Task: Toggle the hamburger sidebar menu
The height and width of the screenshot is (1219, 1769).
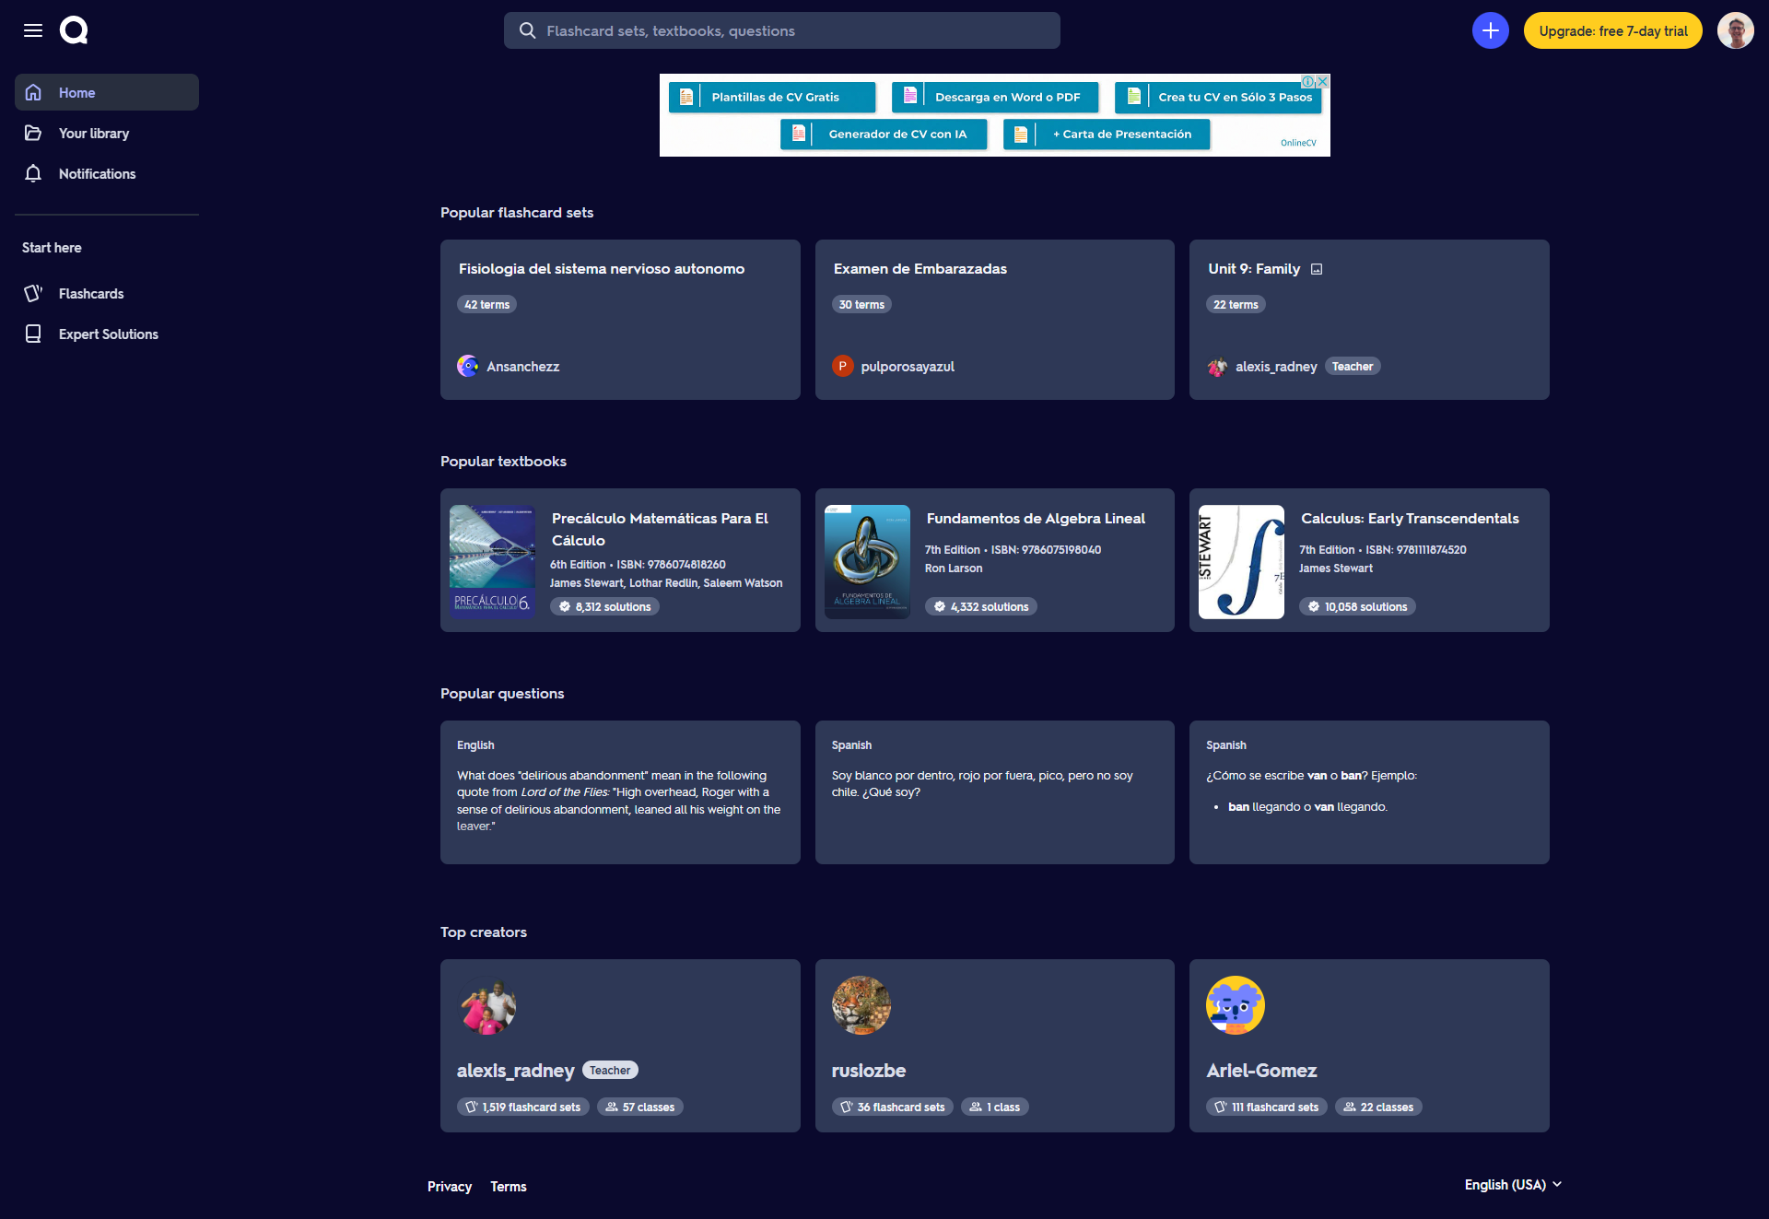Action: (x=33, y=30)
